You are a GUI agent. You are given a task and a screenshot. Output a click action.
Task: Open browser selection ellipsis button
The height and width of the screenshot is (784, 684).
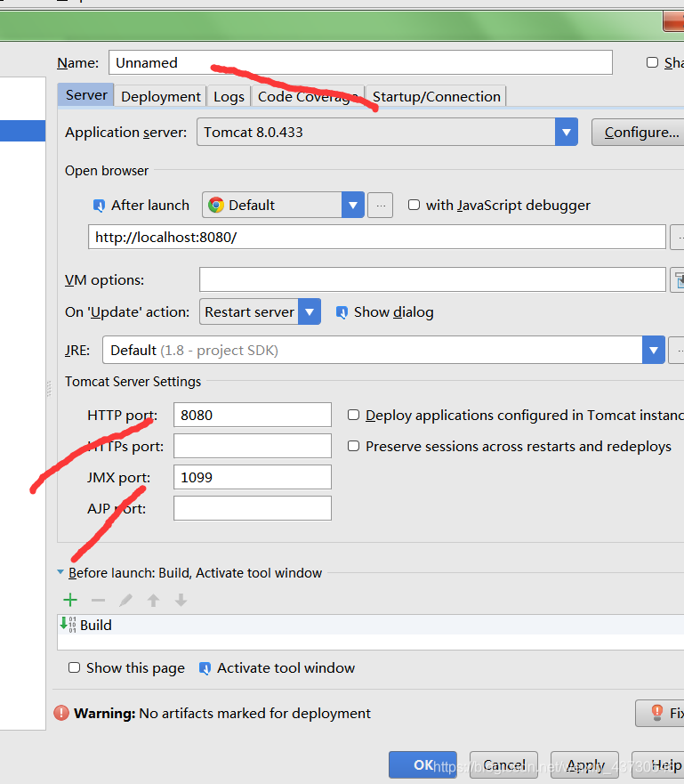[x=380, y=205]
